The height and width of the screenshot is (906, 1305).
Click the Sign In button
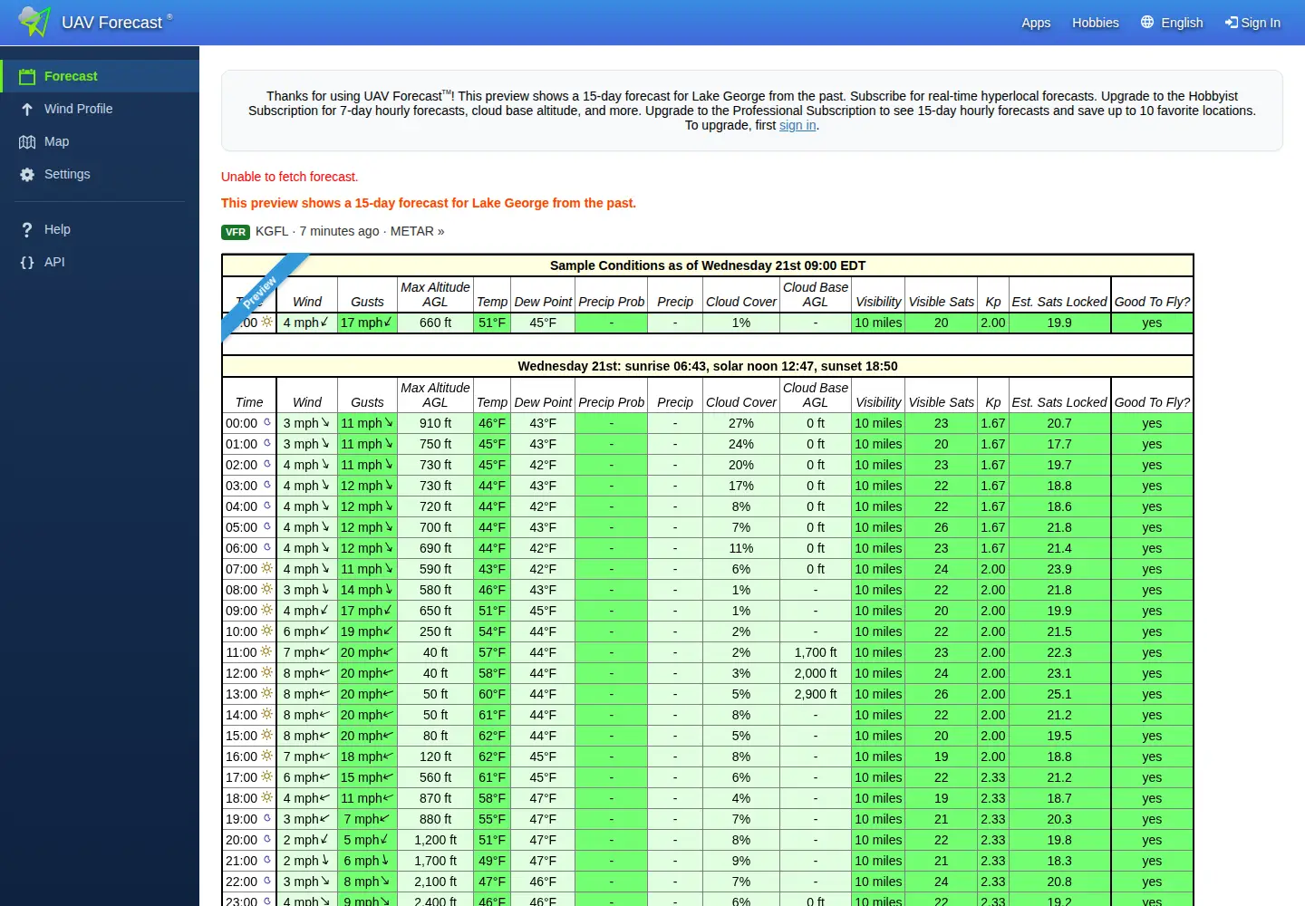pyautogui.click(x=1252, y=23)
